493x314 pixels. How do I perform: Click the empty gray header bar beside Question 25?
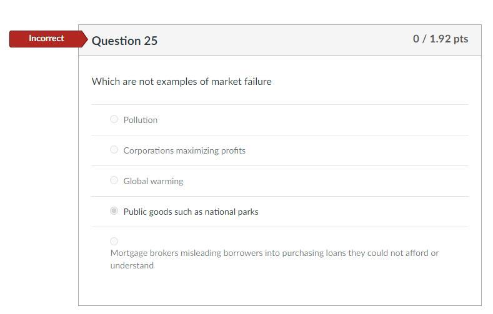[281, 41]
